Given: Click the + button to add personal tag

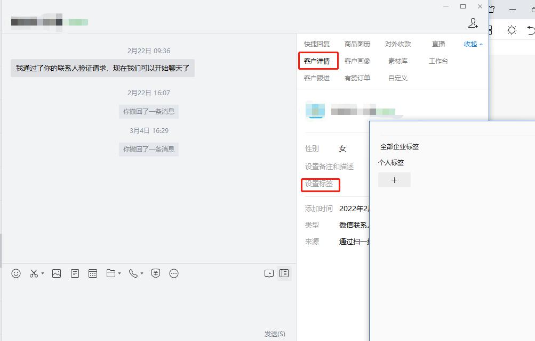Looking at the screenshot, I should point(394,180).
